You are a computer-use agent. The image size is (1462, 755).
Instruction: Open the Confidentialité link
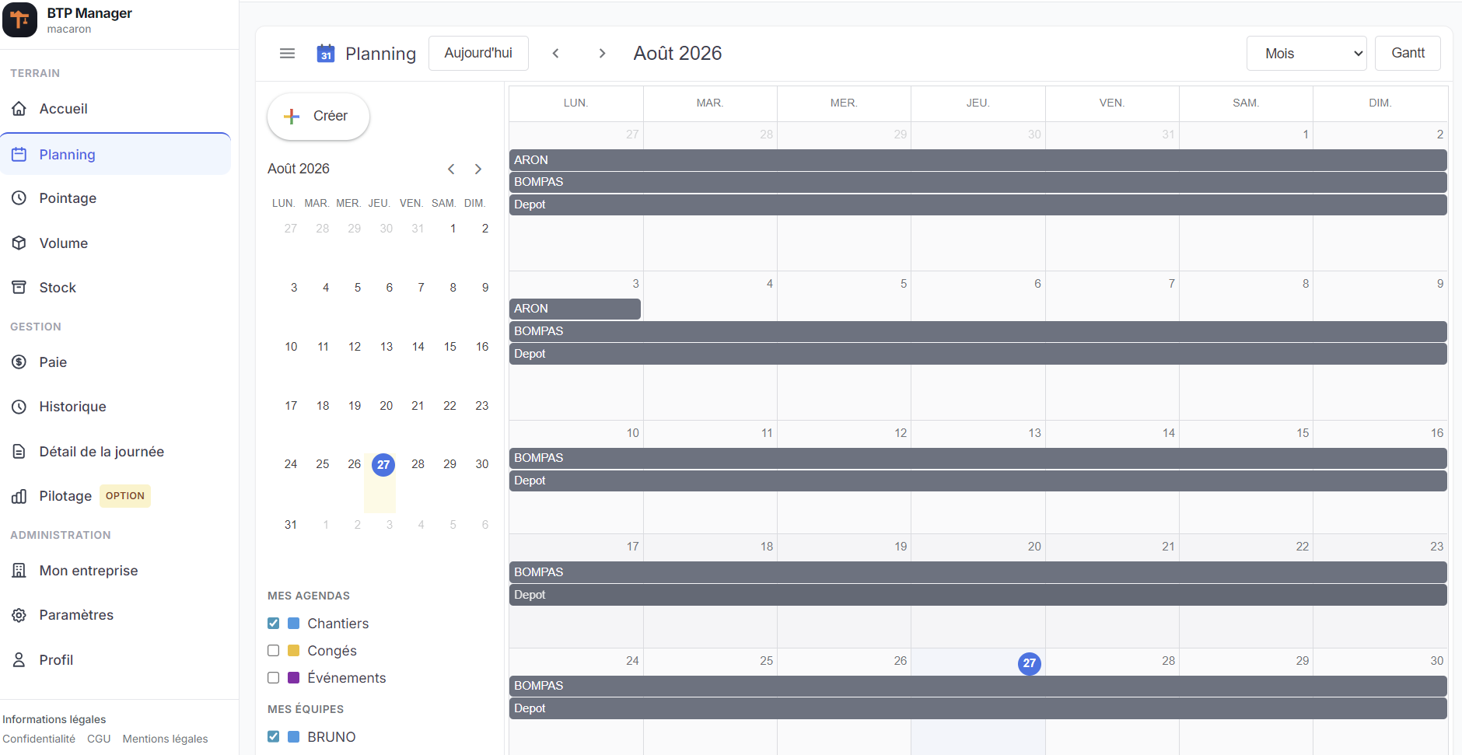pos(39,739)
